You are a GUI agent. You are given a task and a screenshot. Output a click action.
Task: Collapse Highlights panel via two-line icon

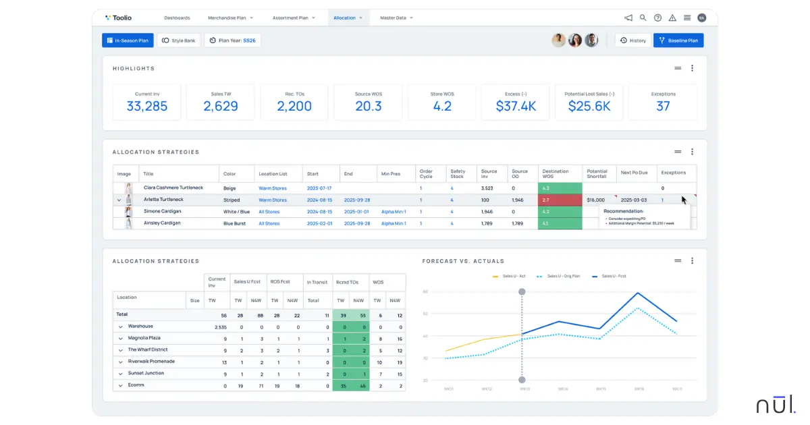[x=678, y=68]
